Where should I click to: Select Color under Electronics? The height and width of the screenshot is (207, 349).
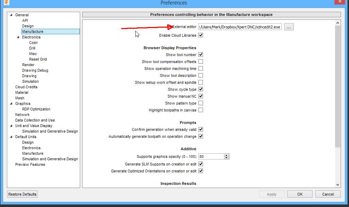coord(33,43)
